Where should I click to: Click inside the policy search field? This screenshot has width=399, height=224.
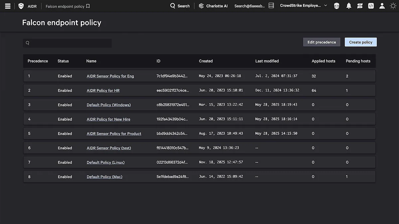[66, 43]
